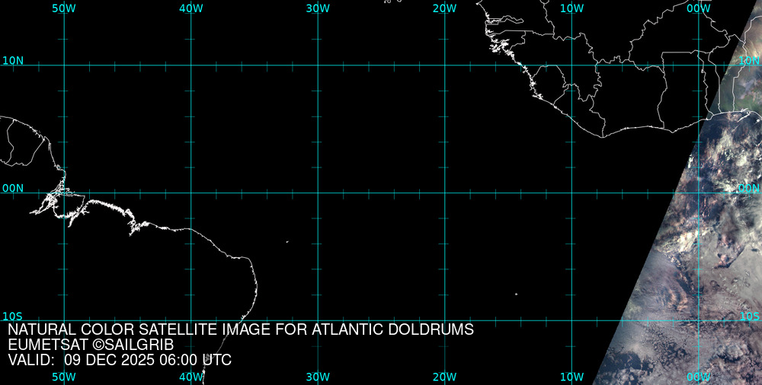Click the 30W longitude label along bottom edge

[318, 377]
